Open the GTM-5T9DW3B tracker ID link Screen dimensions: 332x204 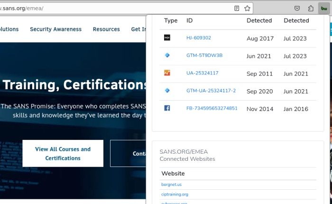[204, 56]
